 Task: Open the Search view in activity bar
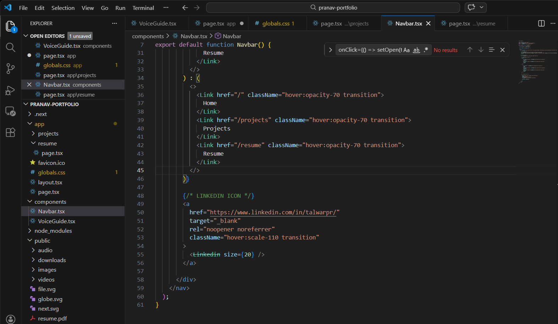click(10, 47)
